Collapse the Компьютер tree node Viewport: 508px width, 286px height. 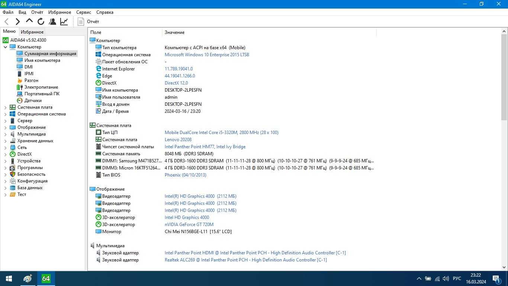pyautogui.click(x=6, y=47)
